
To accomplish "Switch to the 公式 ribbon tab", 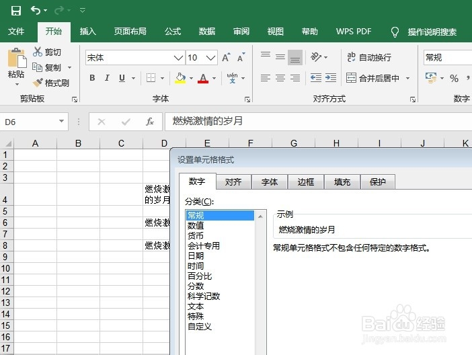I will [173, 32].
